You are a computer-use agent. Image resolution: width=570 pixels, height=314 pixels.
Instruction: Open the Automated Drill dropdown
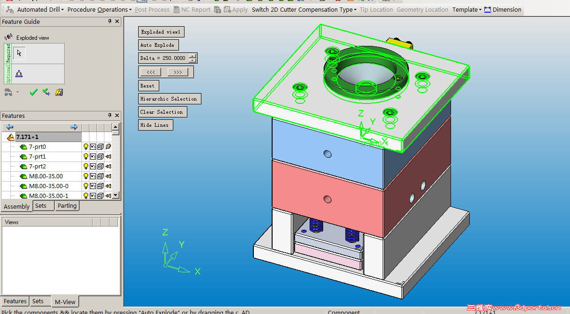pyautogui.click(x=40, y=9)
